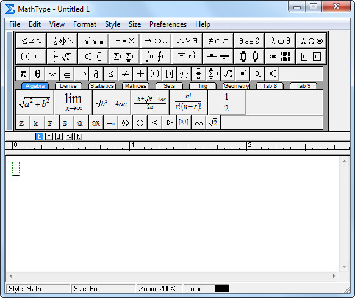Open the set theory symbols palette
This screenshot has height=298, width=355.
click(x=218, y=41)
